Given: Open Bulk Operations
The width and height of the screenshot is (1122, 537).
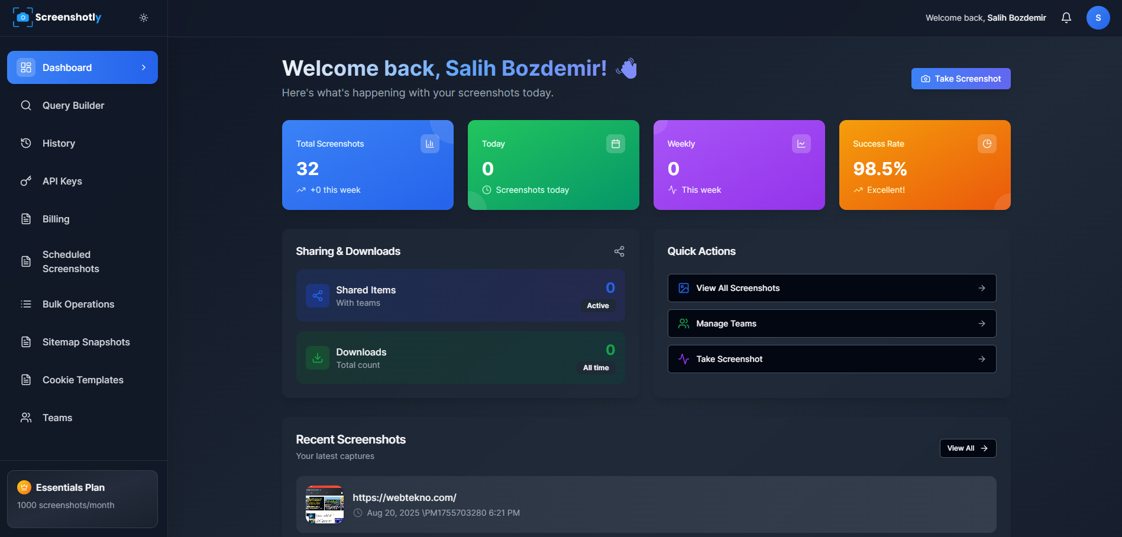Looking at the screenshot, I should [82, 304].
